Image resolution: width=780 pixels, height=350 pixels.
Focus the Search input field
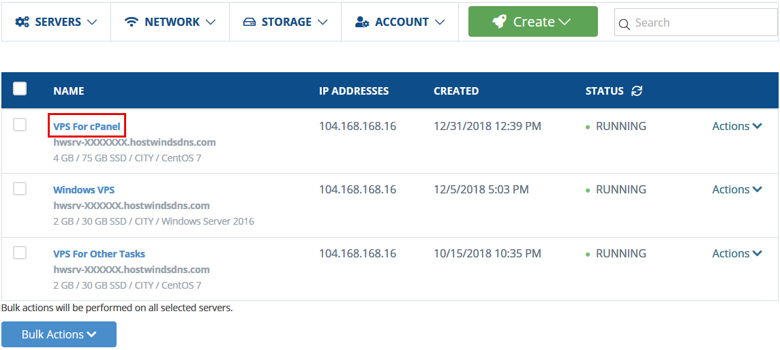point(696,22)
